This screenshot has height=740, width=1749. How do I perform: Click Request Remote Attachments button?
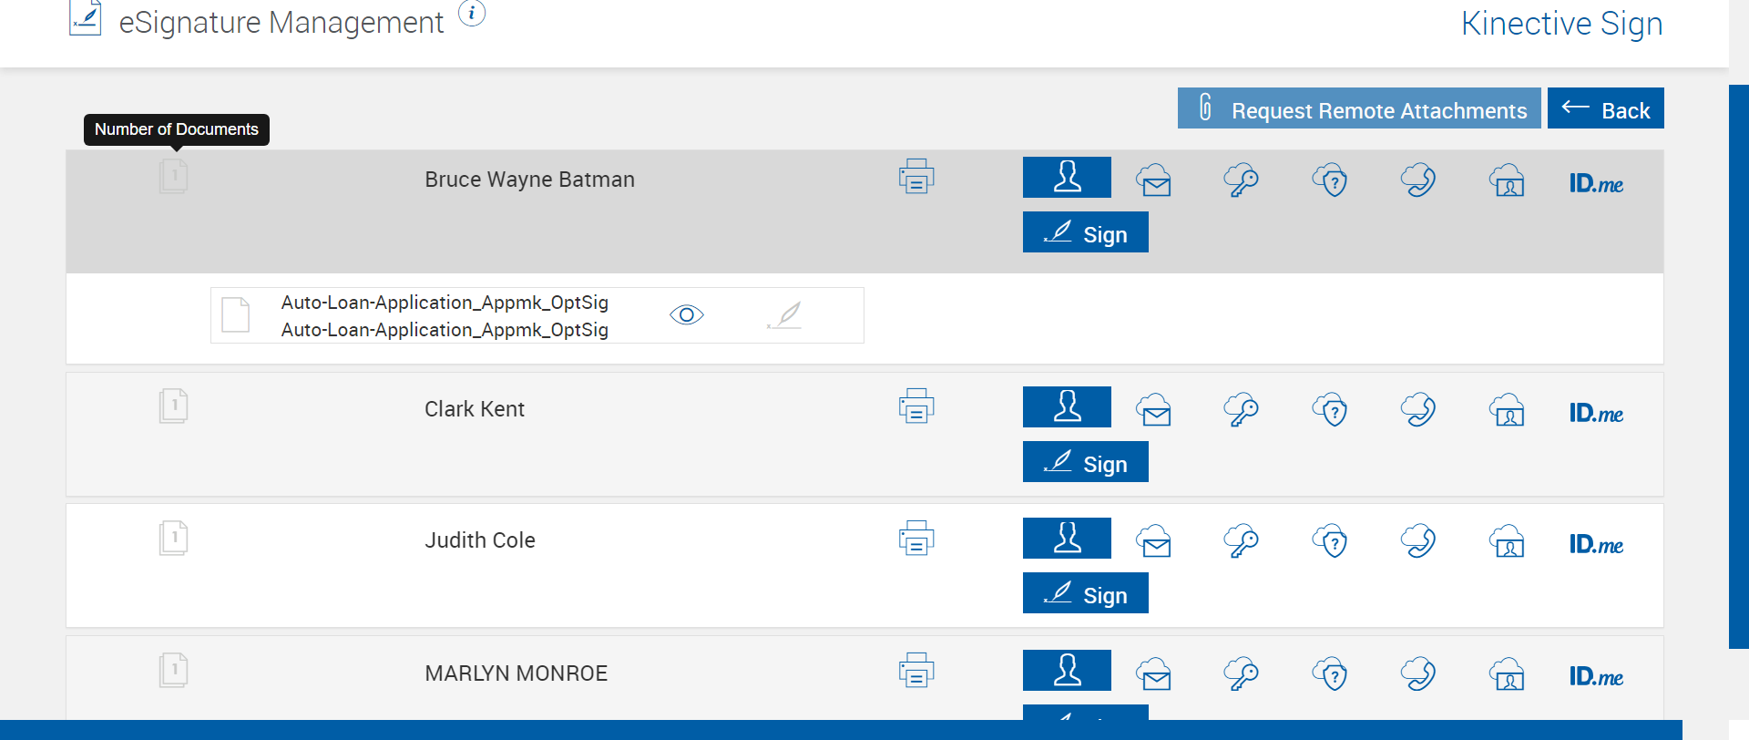click(x=1358, y=109)
